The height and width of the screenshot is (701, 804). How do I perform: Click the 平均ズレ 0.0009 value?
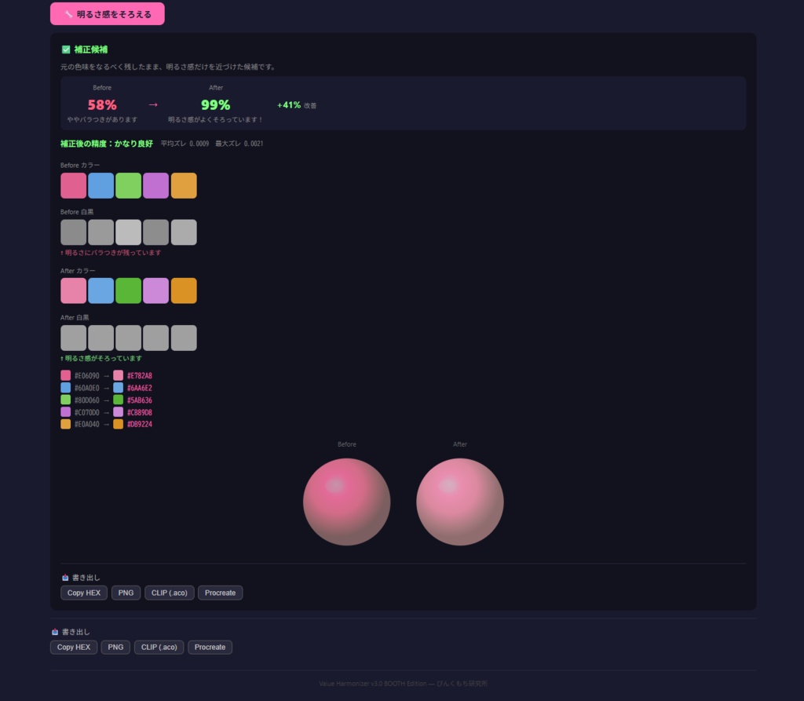[185, 144]
